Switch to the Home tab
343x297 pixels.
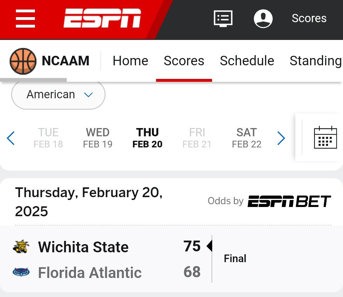(130, 61)
